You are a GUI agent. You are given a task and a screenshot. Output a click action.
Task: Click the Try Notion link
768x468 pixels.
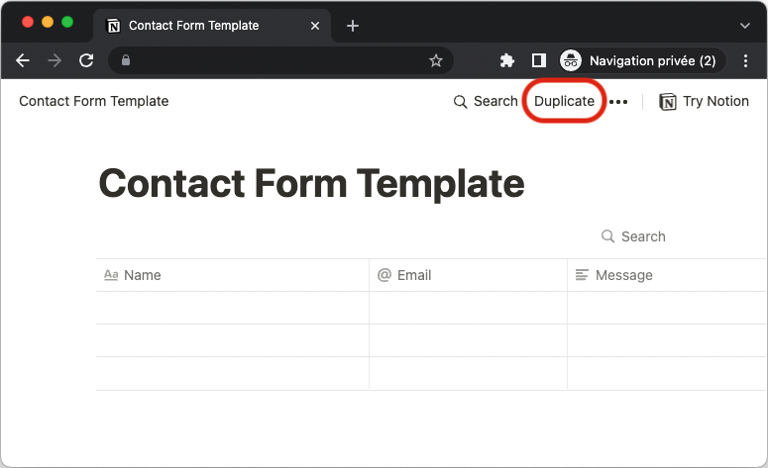715,101
